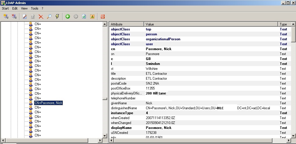Select the organizationalPerson value row
Viewport: 296px width, 144px height.
pos(200,39)
